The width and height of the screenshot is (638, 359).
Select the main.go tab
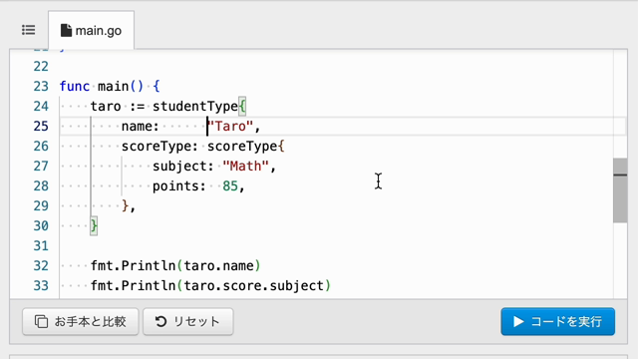tap(91, 31)
